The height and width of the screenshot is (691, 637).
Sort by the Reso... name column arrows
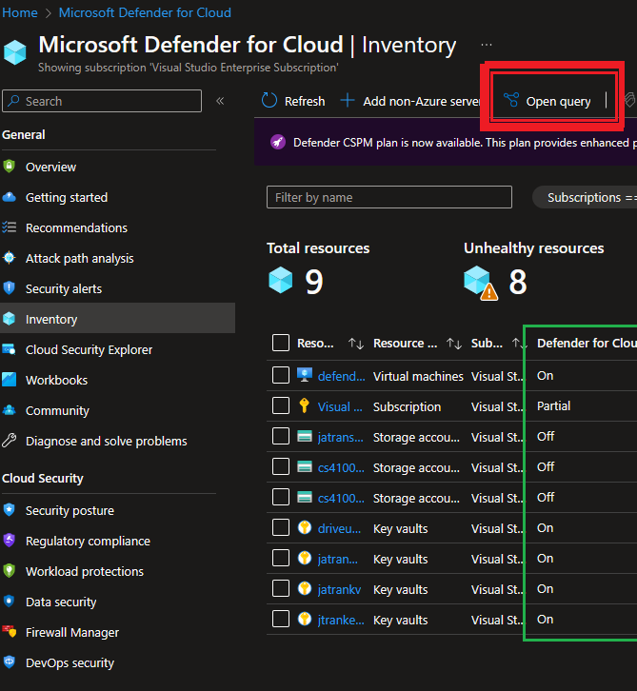[x=356, y=344]
